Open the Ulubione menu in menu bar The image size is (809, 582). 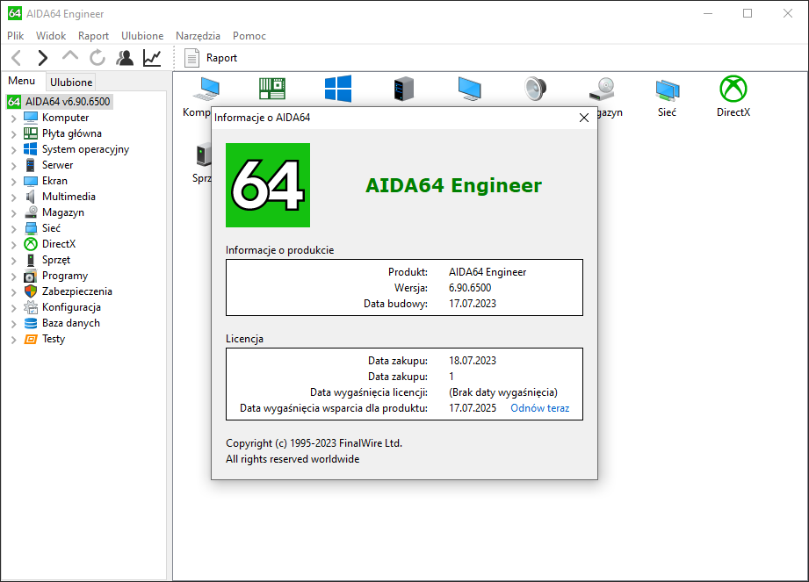tap(142, 36)
